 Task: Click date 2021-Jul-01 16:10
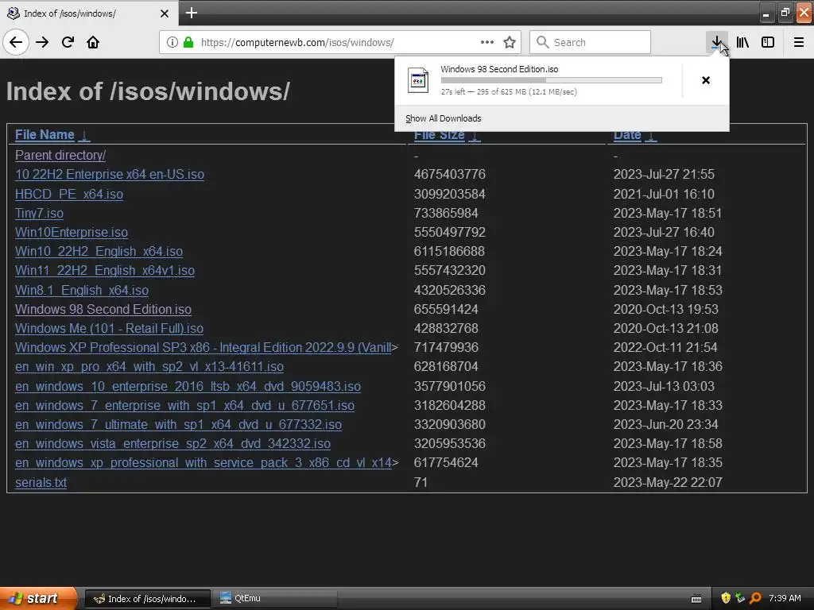click(x=664, y=194)
